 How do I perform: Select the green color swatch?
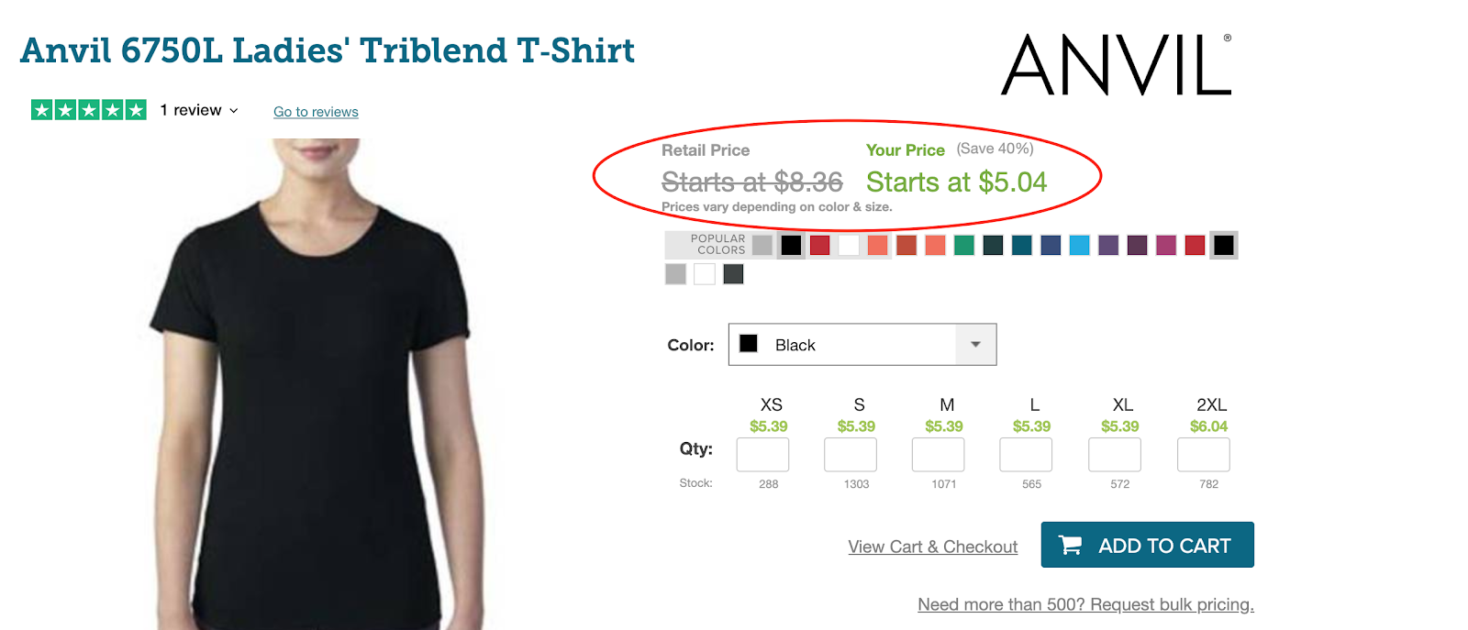coord(964,245)
